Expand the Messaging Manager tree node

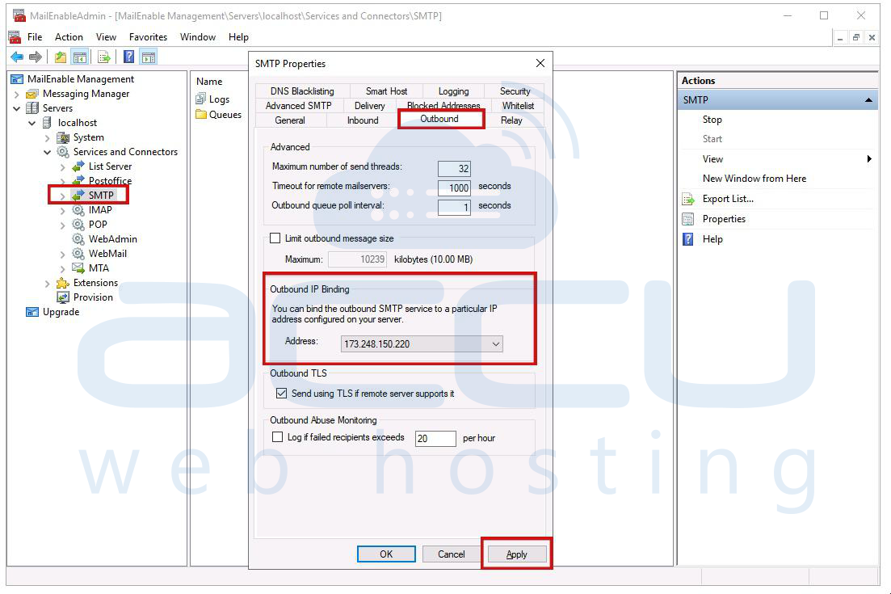point(16,94)
